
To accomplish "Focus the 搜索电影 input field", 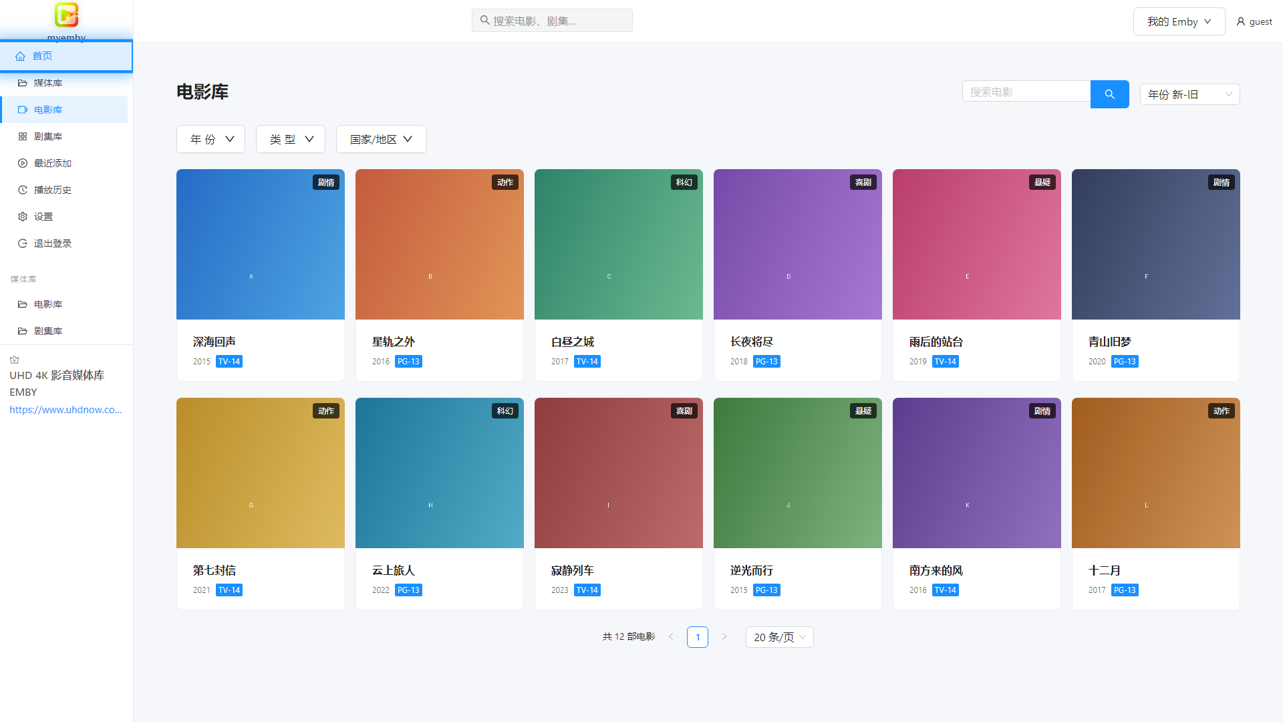I will [x=1026, y=92].
